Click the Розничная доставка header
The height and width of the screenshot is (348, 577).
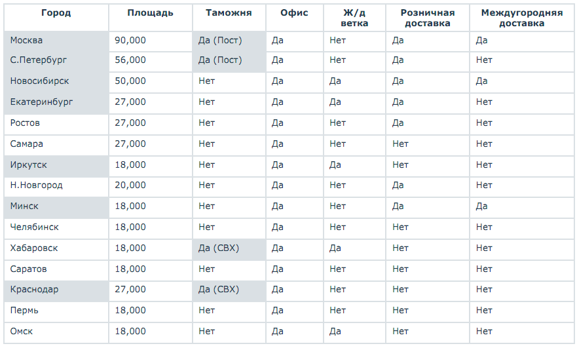coord(428,18)
